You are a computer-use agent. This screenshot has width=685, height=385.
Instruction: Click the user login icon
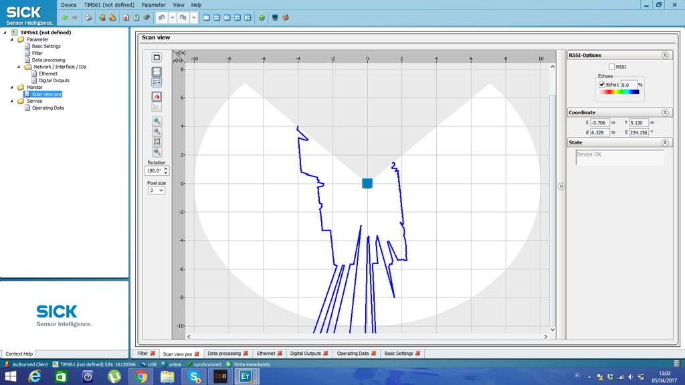(102, 17)
